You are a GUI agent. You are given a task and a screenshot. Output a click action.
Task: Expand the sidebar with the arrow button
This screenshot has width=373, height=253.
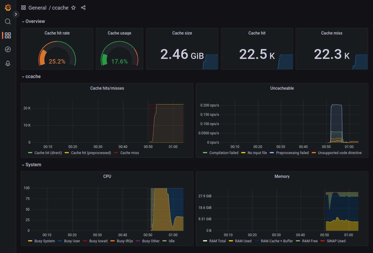(16, 14)
